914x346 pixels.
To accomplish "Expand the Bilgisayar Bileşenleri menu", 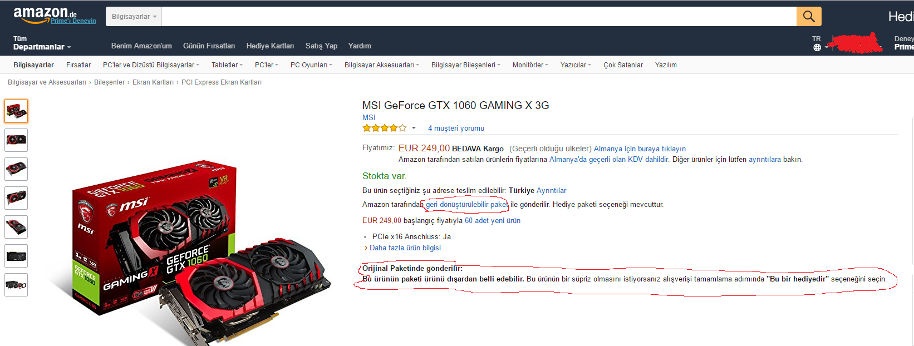I will coord(466,65).
